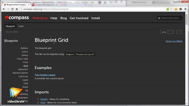Open Colors in Blueprint sidebar
This screenshot has height=106, width=189.
[25, 52]
